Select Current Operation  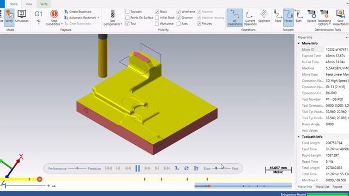(x=250, y=17)
